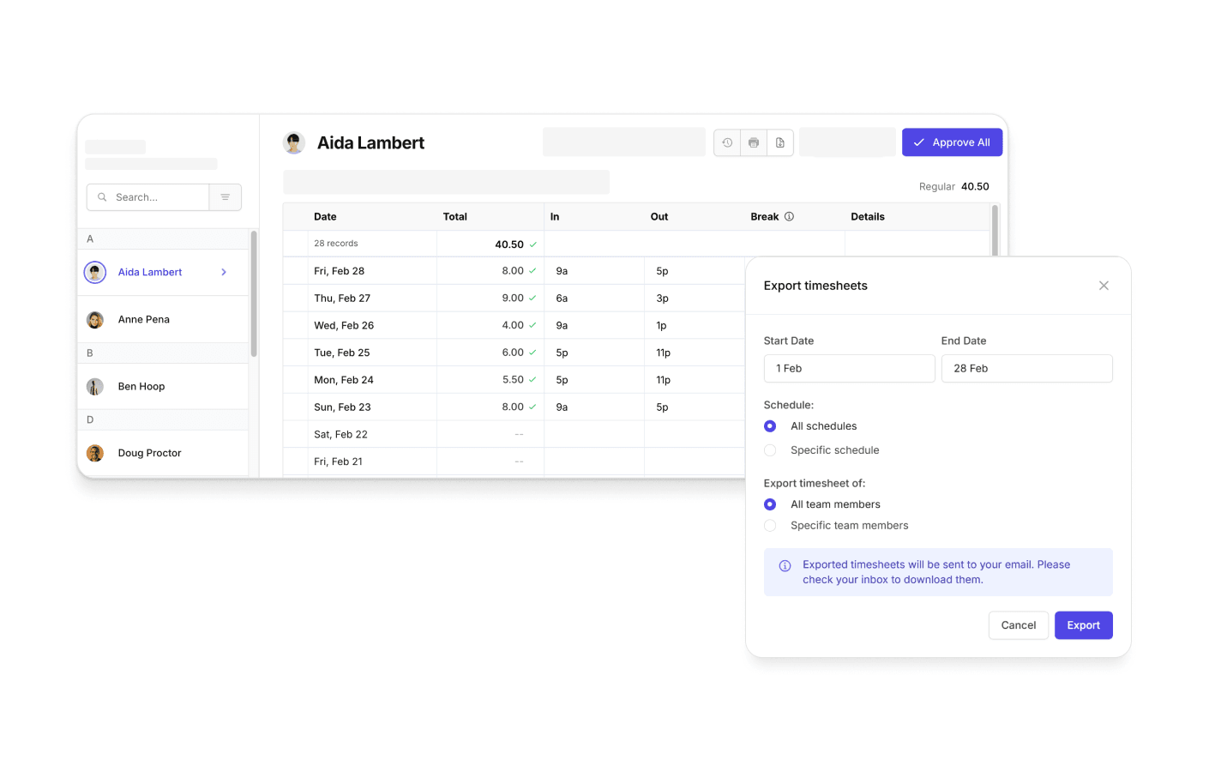
Task: Click Doug Proctor's avatar in the sidebar
Action: (95, 453)
